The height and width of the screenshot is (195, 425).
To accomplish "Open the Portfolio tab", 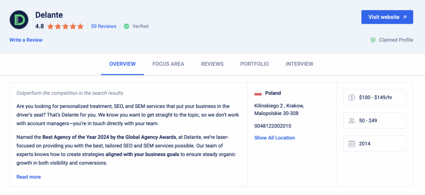I will click(x=254, y=64).
